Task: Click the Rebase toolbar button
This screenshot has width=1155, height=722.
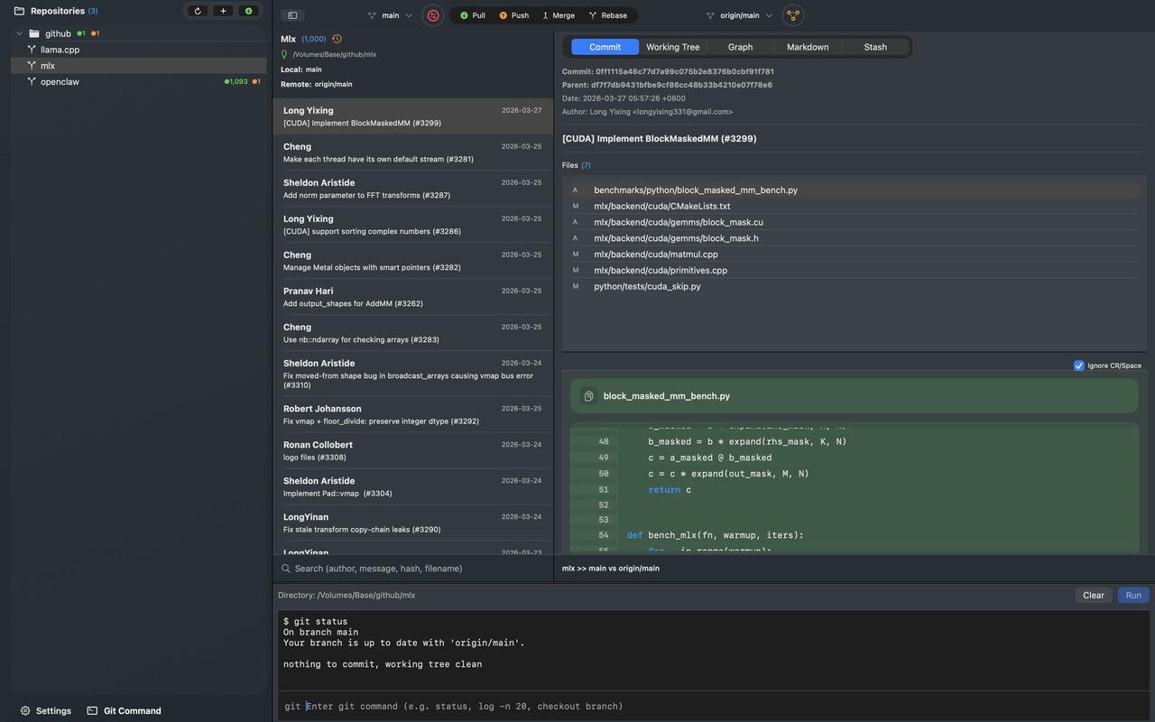Action: click(x=607, y=15)
